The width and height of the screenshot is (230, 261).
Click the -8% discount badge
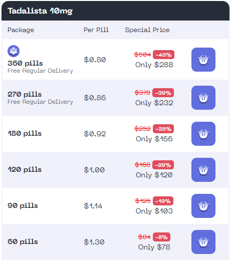point(161,237)
